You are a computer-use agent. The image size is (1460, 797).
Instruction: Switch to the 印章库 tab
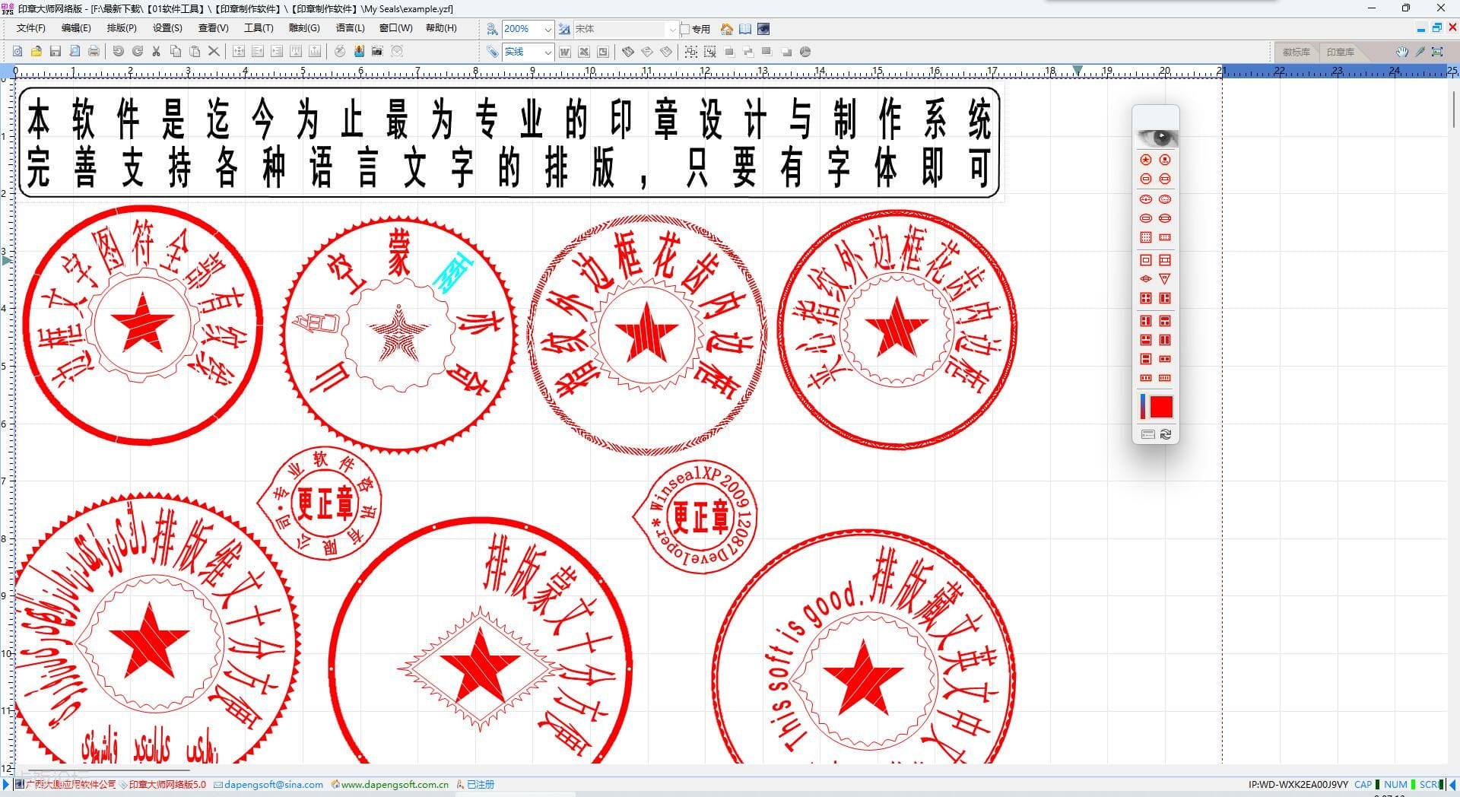click(x=1340, y=52)
